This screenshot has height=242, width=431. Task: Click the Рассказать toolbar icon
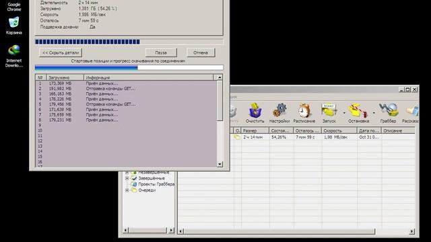pos(410,113)
